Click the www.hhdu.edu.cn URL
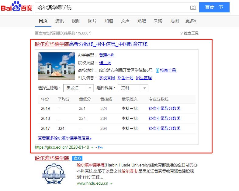This screenshot has height=191, width=239. [92, 183]
